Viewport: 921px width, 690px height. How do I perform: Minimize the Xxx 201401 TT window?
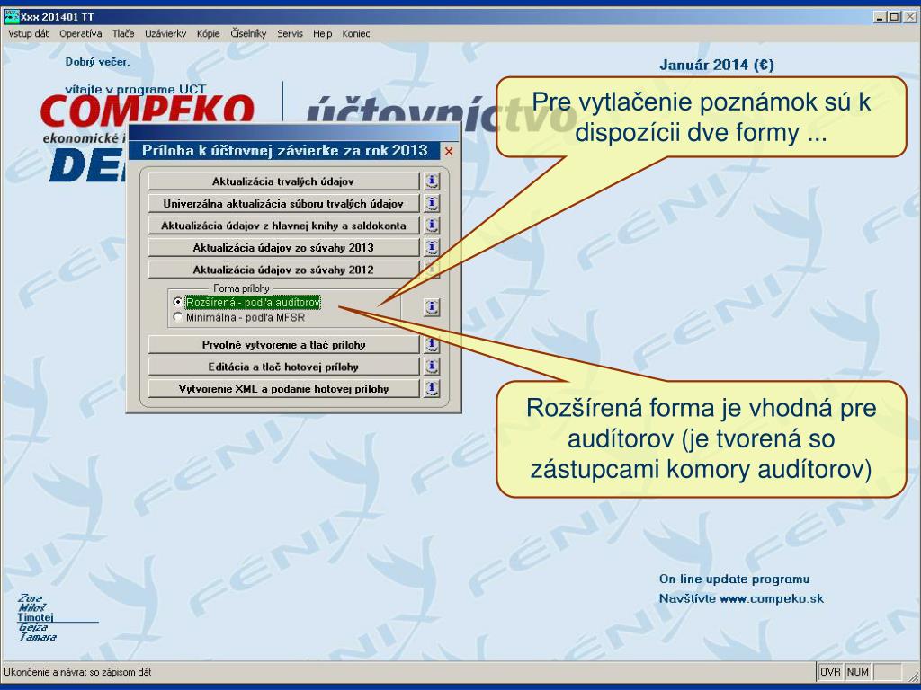[880, 17]
